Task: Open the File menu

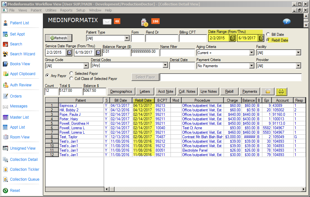Action: point(12,10)
